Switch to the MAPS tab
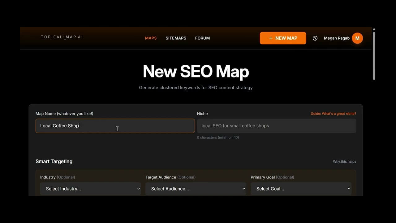 pyautogui.click(x=151, y=38)
